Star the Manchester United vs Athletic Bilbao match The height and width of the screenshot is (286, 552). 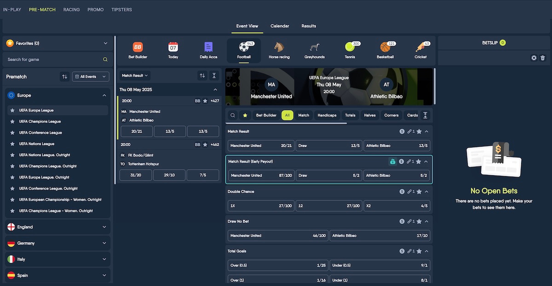(205, 101)
